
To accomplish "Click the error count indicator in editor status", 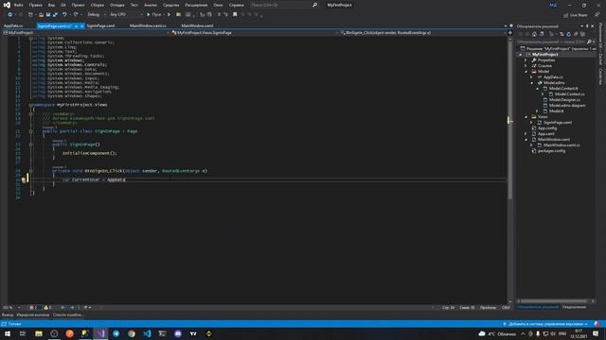I will pos(33,308).
